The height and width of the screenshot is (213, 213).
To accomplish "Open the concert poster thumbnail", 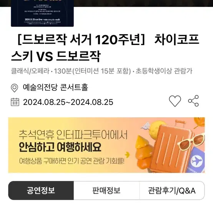I will pyautogui.click(x=42, y=13).
